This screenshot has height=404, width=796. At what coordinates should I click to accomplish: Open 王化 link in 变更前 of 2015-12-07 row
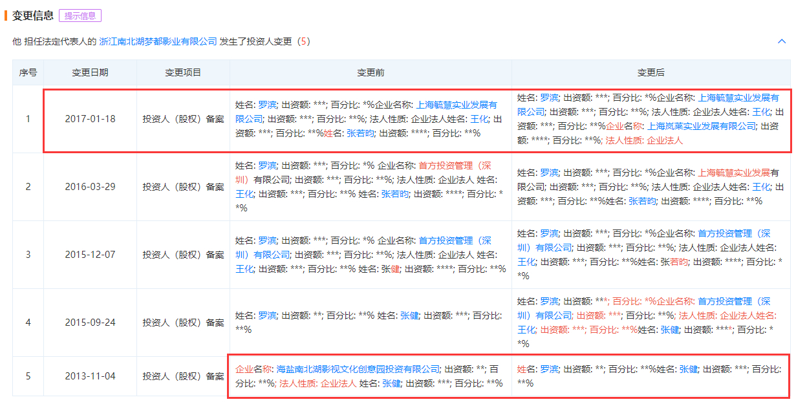click(244, 269)
